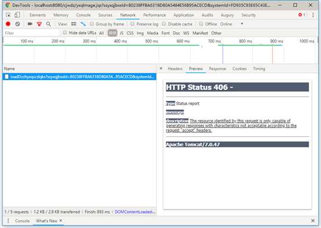Click the document icon of the loadDzzhyxqxzdqk request
The image size is (321, 228).
pos(7,77)
